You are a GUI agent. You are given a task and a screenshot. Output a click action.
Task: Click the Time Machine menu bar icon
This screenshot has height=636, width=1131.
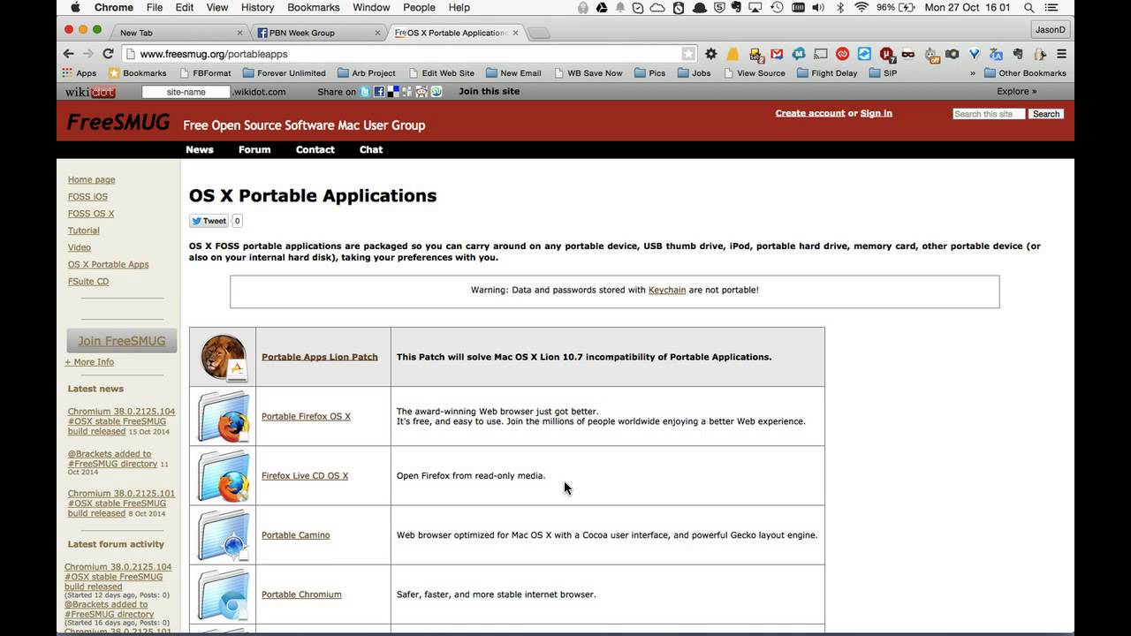[x=778, y=7]
